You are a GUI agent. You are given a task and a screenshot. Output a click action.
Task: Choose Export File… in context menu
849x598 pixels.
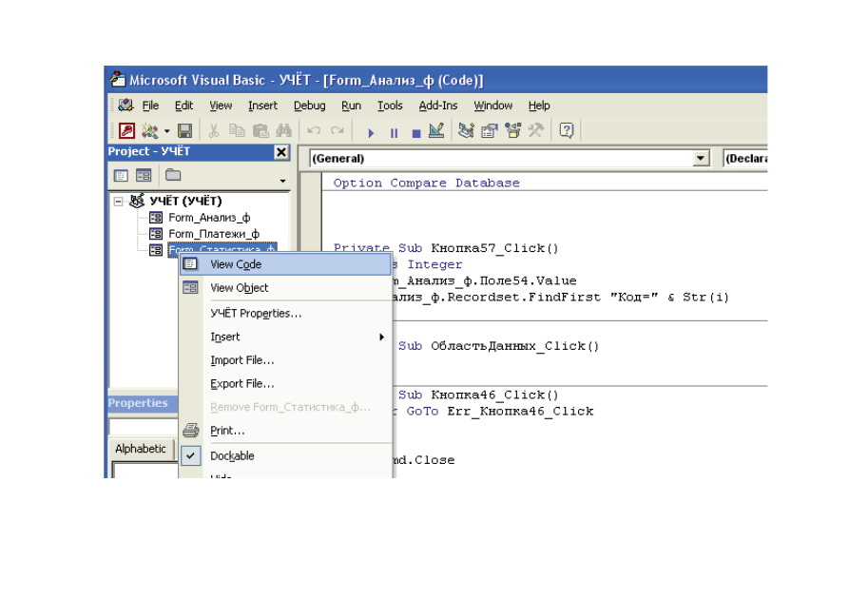[285, 383]
